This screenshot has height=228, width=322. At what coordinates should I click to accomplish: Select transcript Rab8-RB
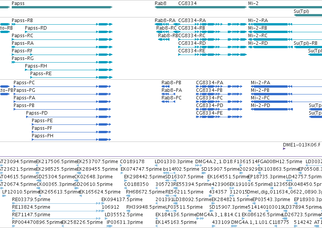click(x=168, y=36)
